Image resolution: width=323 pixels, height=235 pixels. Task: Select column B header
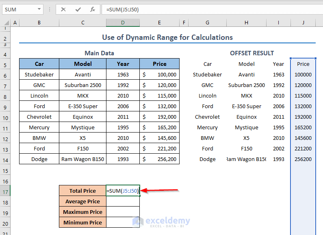[39, 23]
